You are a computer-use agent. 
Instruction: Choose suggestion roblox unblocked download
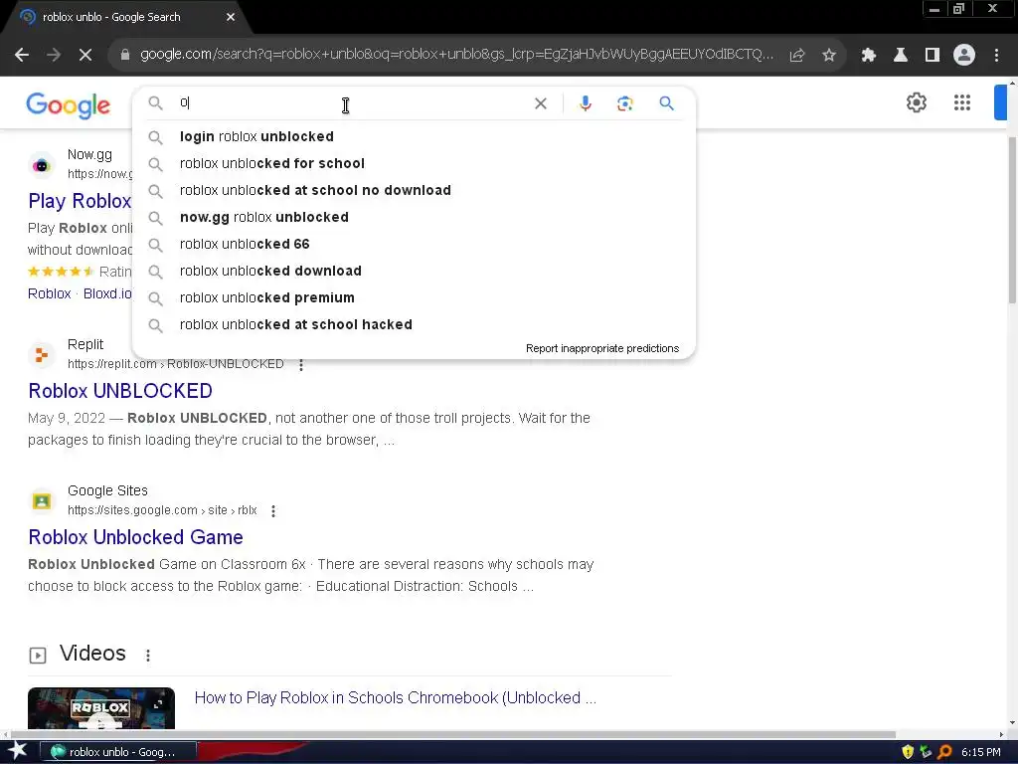point(414,271)
